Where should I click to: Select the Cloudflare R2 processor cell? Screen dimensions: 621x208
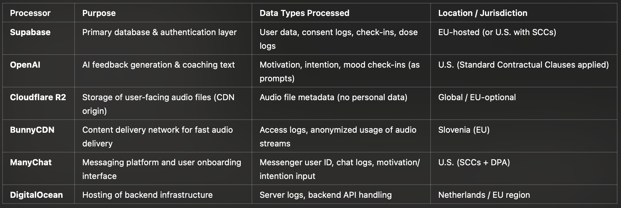point(38,97)
